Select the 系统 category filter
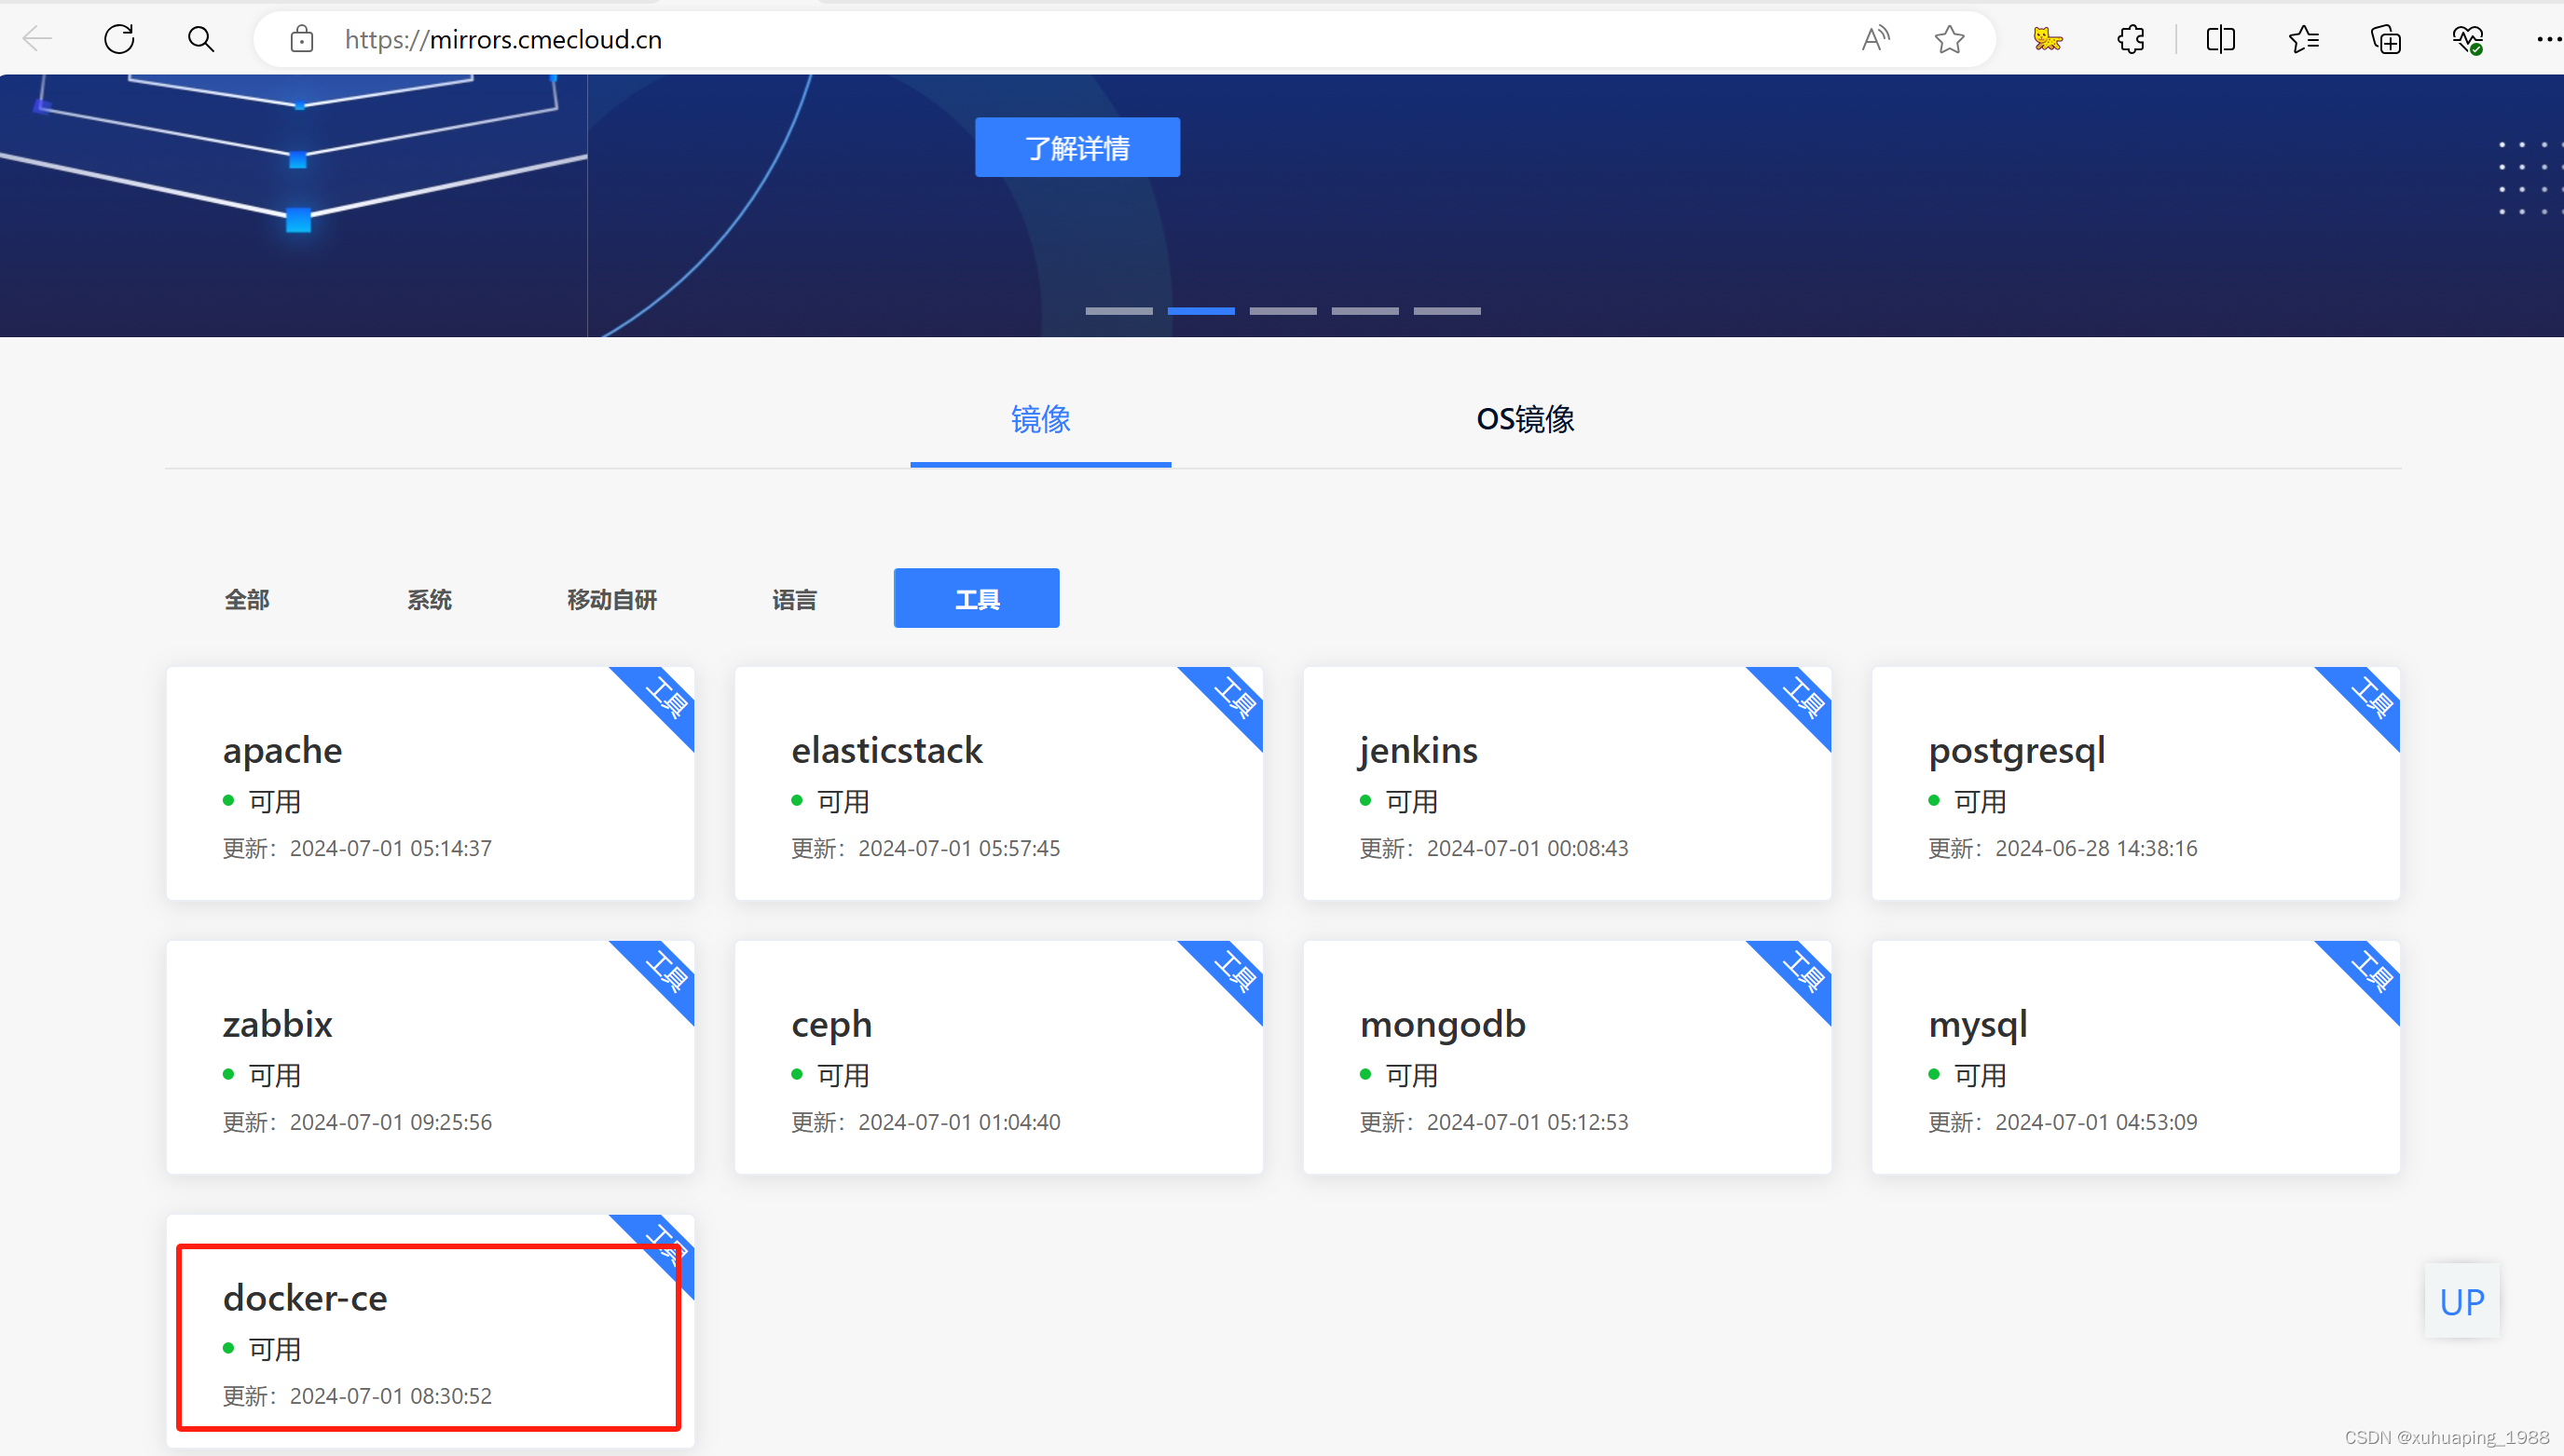 pyautogui.click(x=429, y=599)
